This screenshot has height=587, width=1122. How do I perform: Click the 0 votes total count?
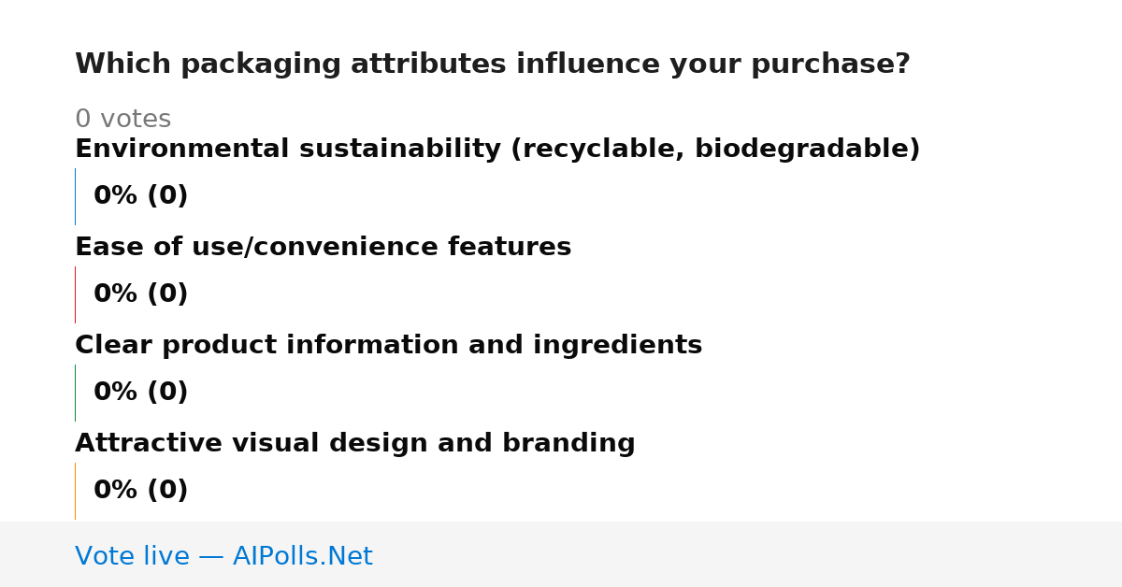122,120
